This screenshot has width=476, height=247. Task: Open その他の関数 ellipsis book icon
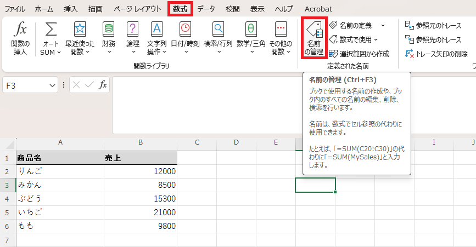coord(281,30)
